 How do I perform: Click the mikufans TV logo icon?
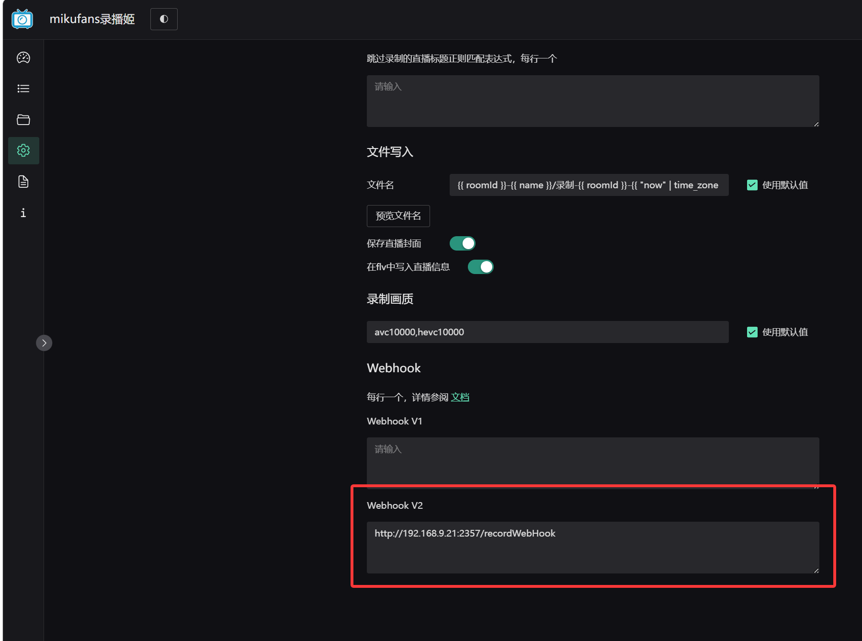pyautogui.click(x=22, y=19)
